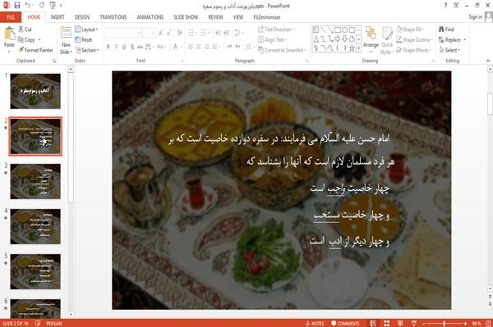Adjust the zoom slider handle

tap(444, 324)
